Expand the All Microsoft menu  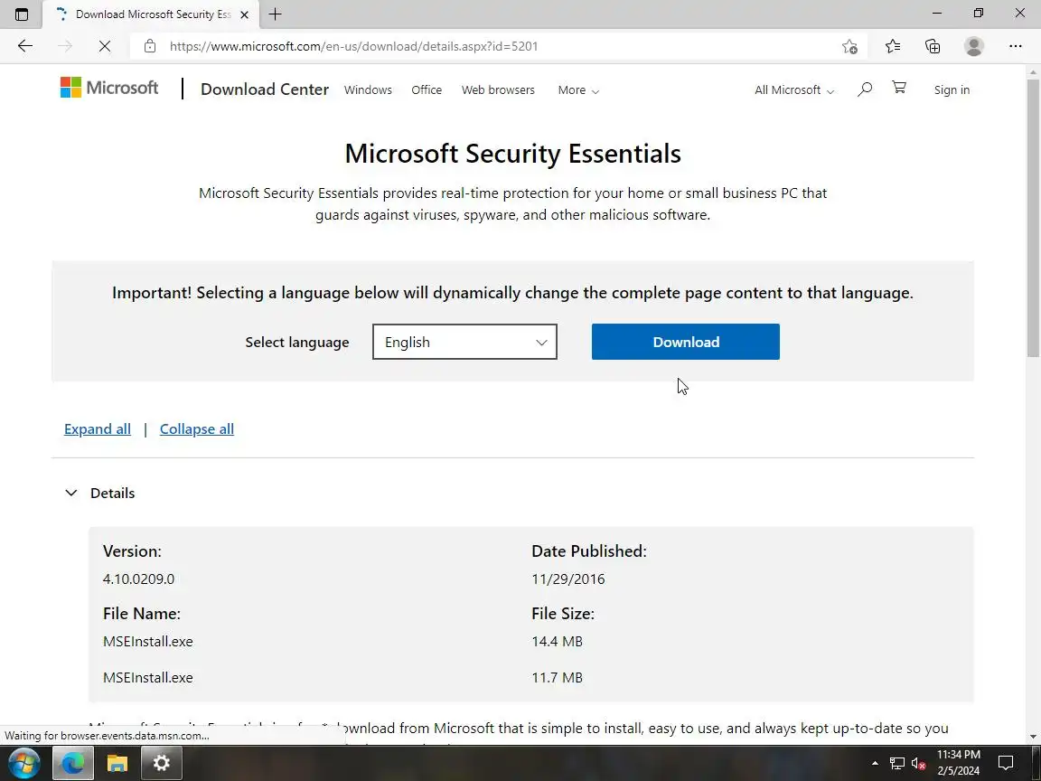[794, 90]
